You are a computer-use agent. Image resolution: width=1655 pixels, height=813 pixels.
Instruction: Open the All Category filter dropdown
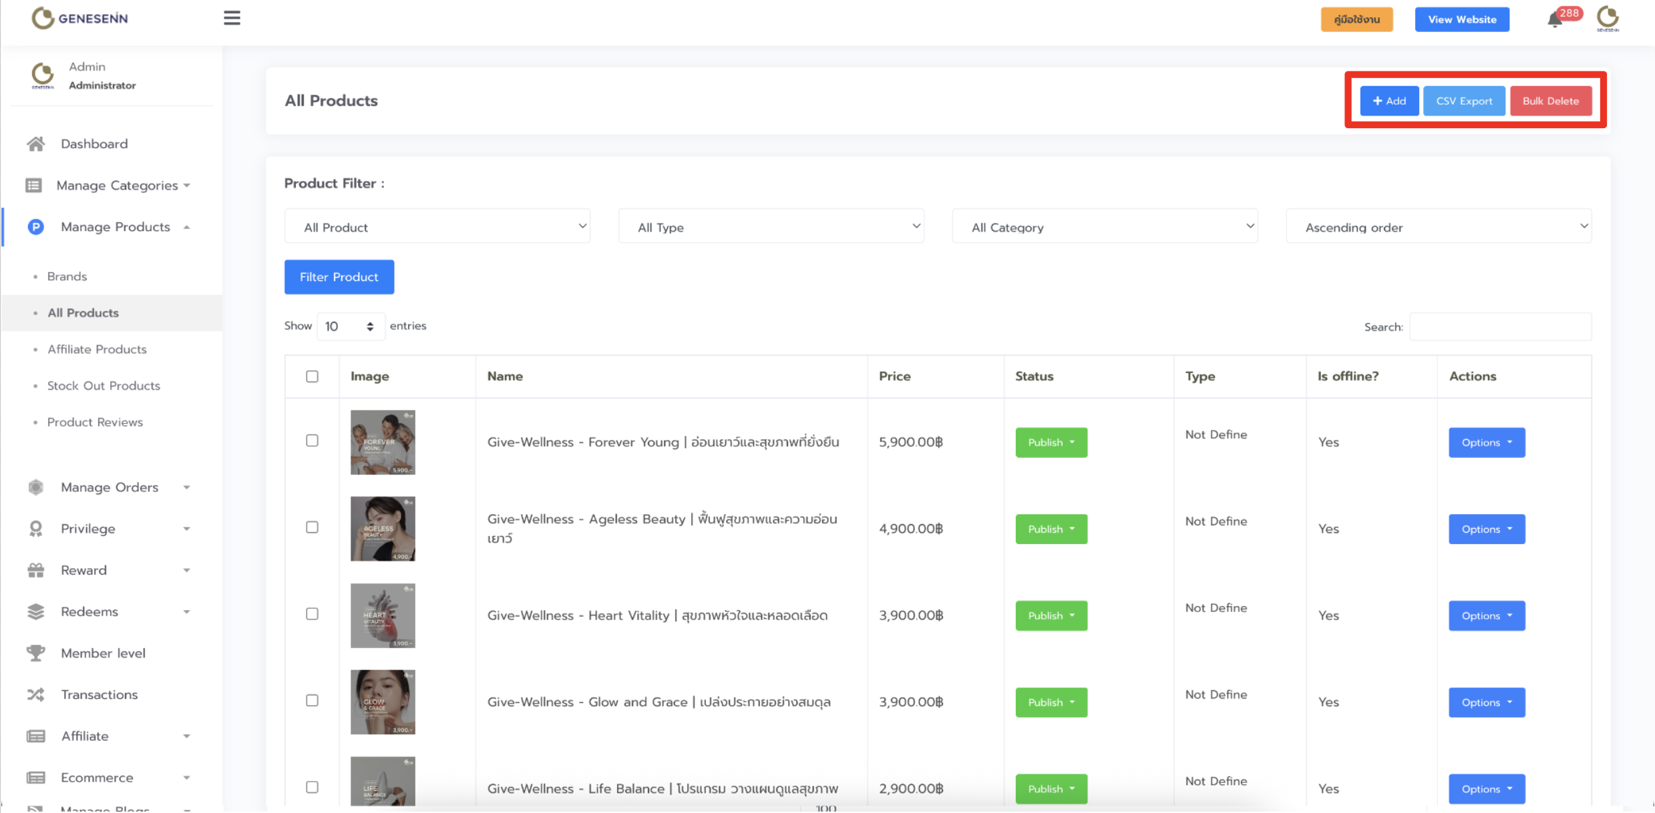click(1105, 227)
